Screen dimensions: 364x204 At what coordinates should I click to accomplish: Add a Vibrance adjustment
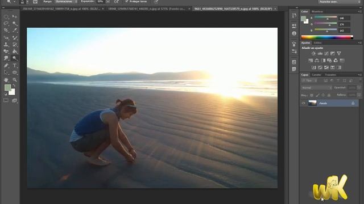(x=339, y=53)
